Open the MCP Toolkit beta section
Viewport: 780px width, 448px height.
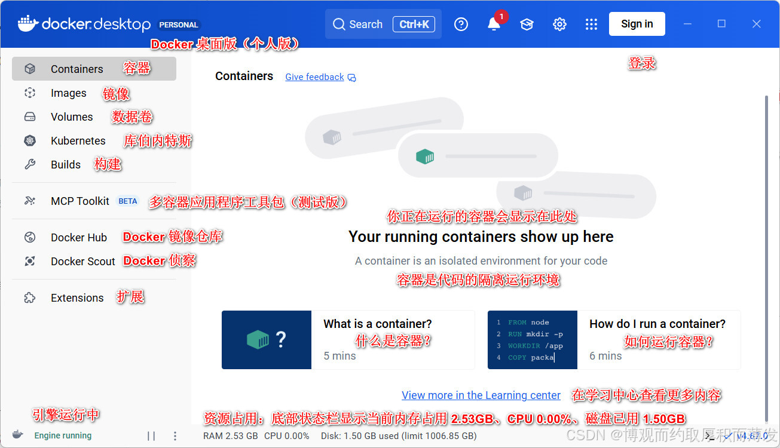(x=79, y=201)
